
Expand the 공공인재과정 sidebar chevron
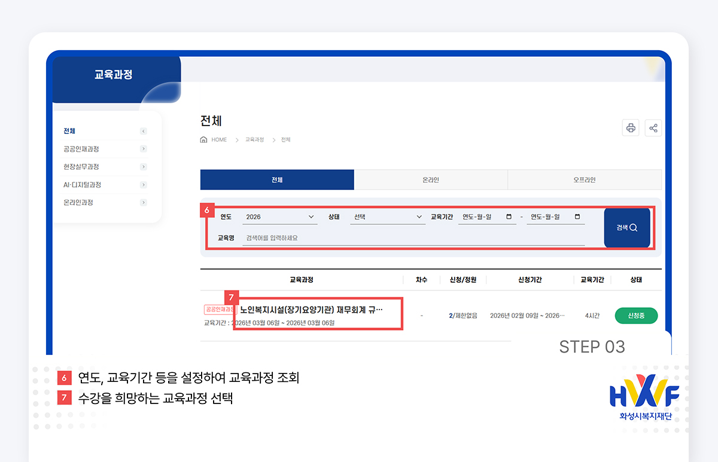pyautogui.click(x=143, y=149)
